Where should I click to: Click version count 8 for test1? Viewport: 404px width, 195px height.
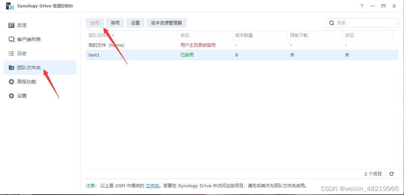(x=237, y=55)
